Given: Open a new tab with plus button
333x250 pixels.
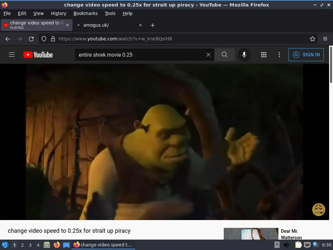Looking at the screenshot, I should tap(153, 25).
